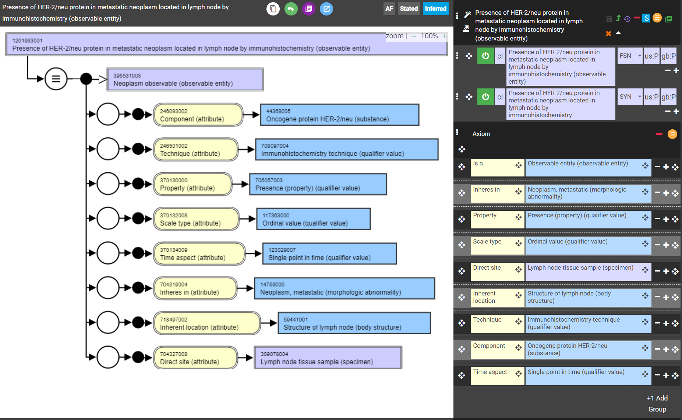Open the three-dot menu of the SYN description
Screen dimensions: 682x420
(x=457, y=97)
